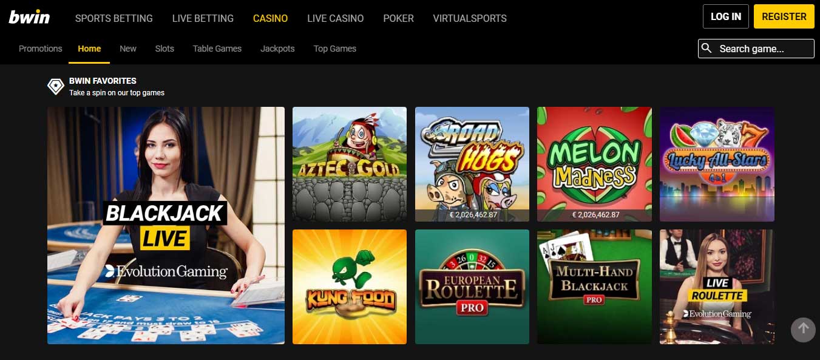Open the Blackjack Live banner

click(x=166, y=226)
